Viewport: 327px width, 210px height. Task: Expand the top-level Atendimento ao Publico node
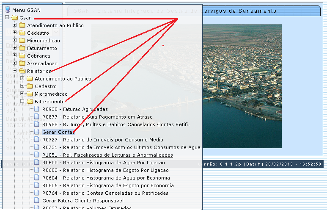pyautogui.click(x=15, y=25)
